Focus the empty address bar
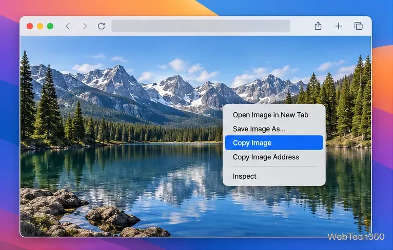The height and width of the screenshot is (250, 393). [x=201, y=26]
